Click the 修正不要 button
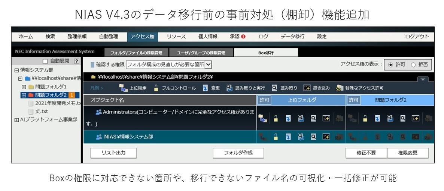 pyautogui.click(x=366, y=153)
